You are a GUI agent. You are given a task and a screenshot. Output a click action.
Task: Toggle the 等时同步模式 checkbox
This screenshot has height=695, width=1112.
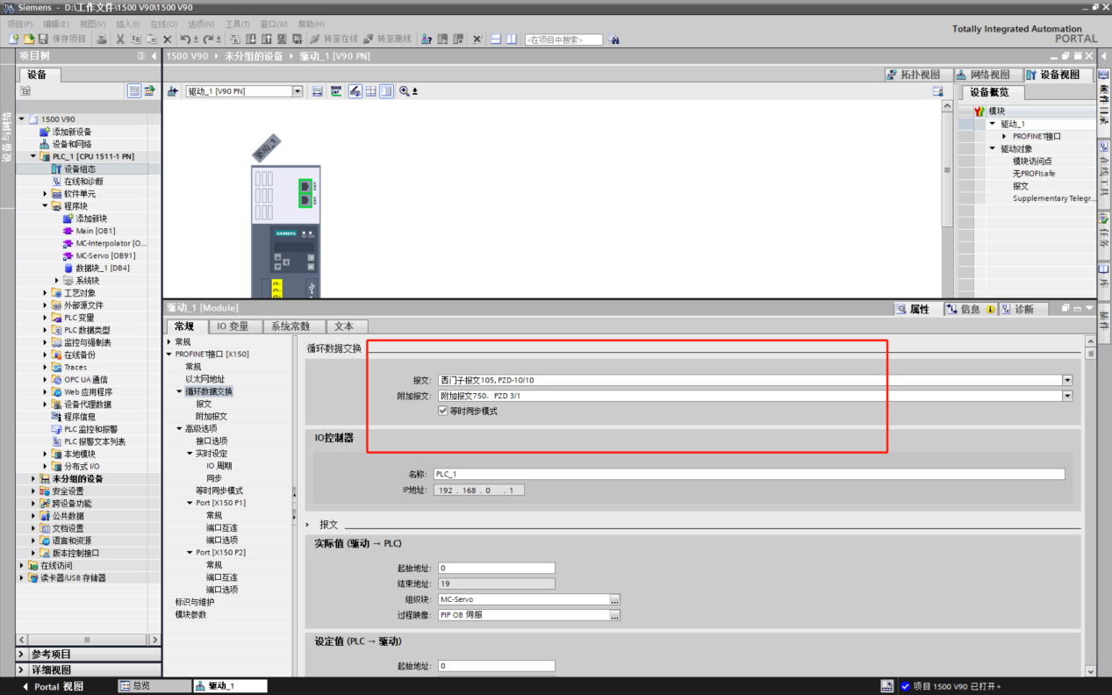443,411
